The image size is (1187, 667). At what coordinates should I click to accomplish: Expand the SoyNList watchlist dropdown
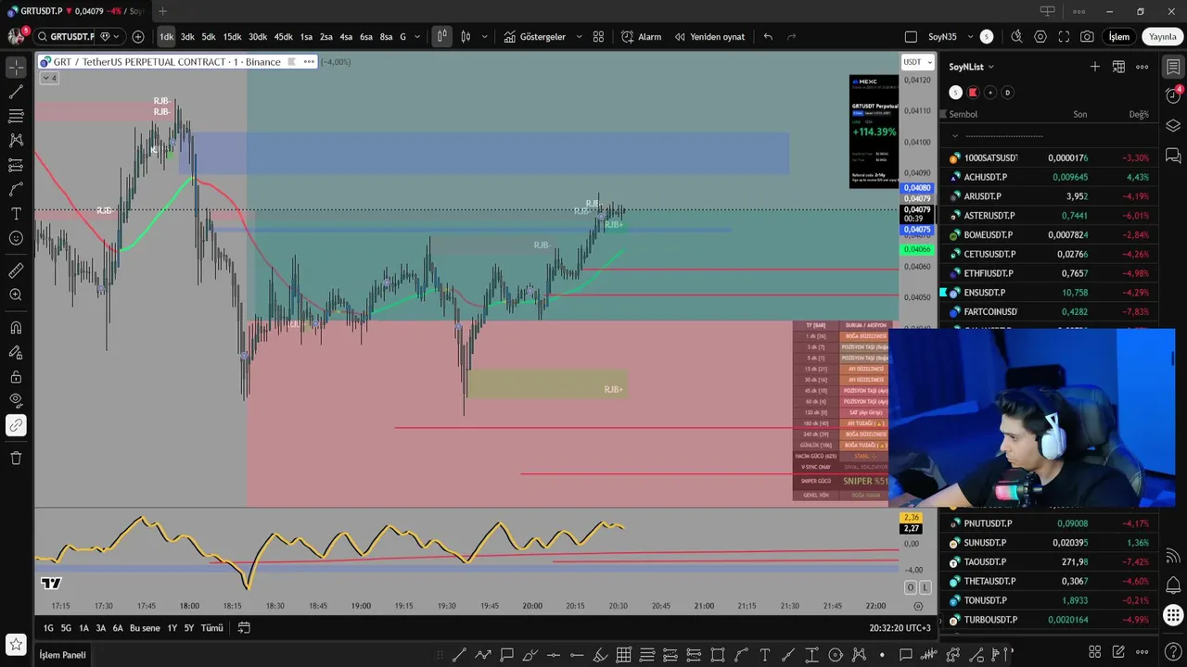[971, 67]
